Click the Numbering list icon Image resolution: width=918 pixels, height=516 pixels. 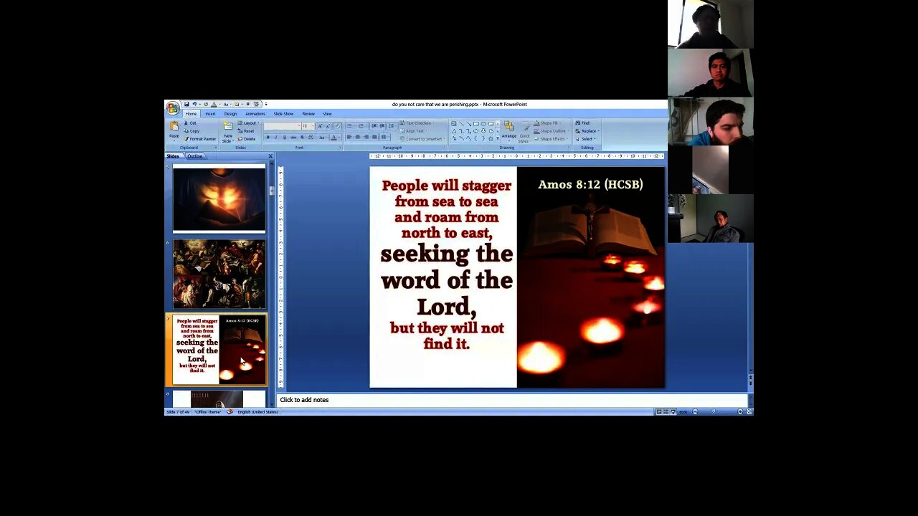tap(361, 126)
